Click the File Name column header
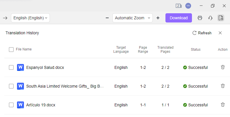 click(x=24, y=49)
